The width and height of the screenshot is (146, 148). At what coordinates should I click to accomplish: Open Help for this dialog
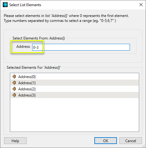(15, 141)
